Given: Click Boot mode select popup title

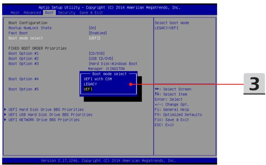Looking at the screenshot, I should point(109,74).
